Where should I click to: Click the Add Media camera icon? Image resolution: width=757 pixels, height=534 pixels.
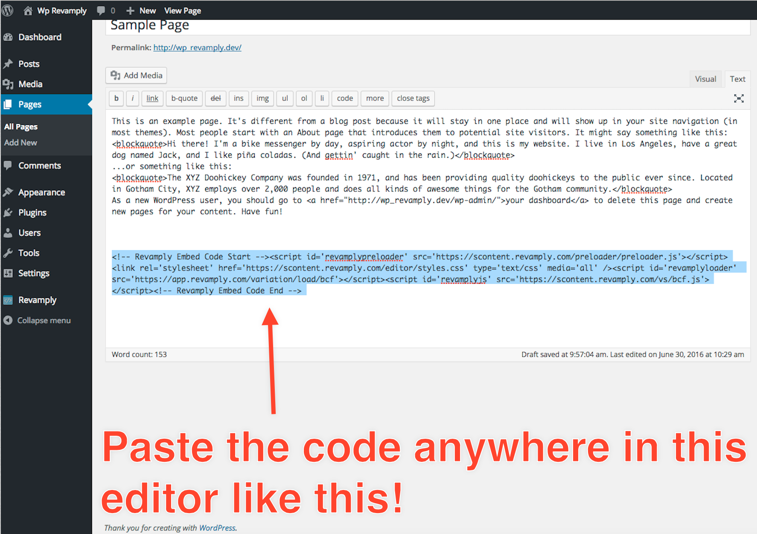[x=115, y=76]
